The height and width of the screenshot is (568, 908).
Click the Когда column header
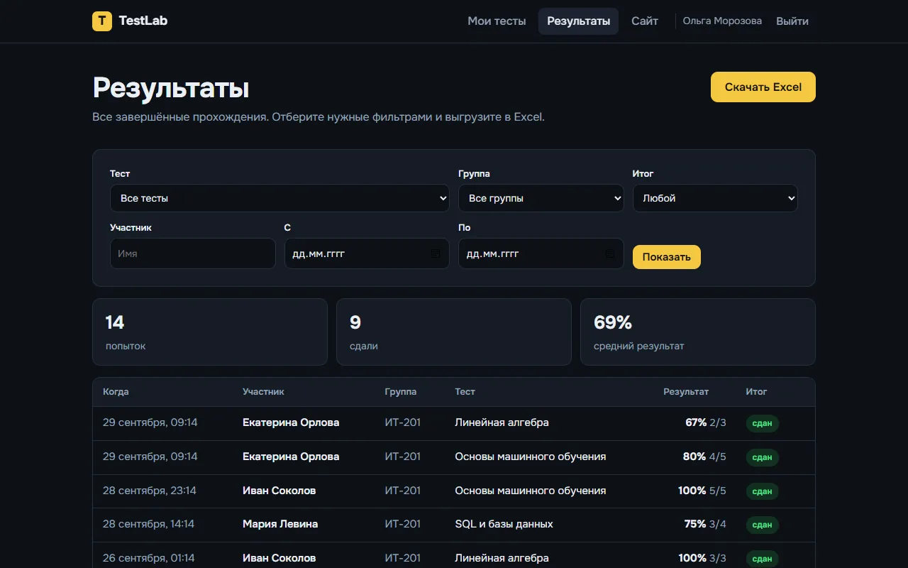click(116, 392)
